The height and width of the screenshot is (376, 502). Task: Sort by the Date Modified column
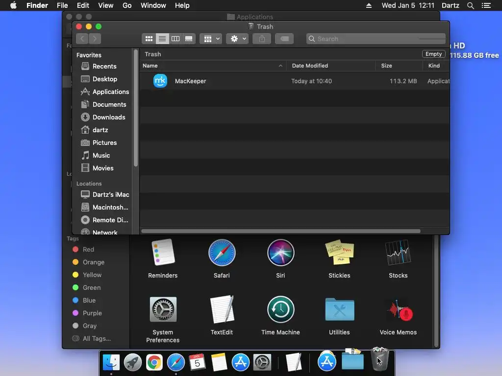(x=331, y=66)
